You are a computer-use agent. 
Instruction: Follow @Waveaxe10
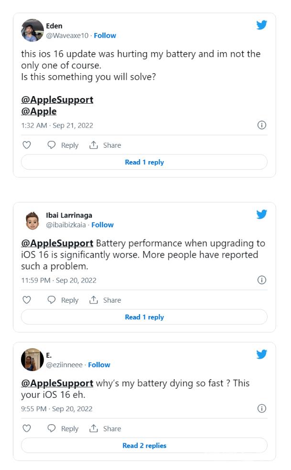[x=105, y=35]
